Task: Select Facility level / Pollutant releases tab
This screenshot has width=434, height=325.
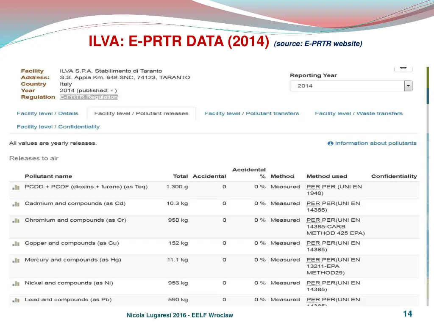Action: tap(141, 113)
